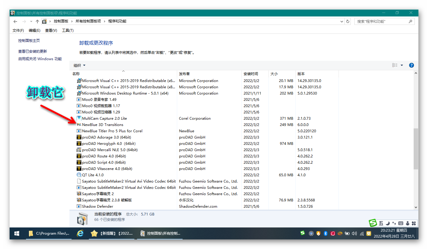Click the Refresh button in address bar
The width and height of the screenshot is (428, 249).
tap(348, 22)
